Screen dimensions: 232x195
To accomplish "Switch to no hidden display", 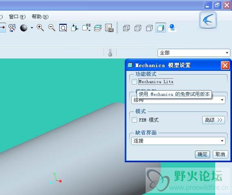I will pyautogui.click(x=149, y=28).
